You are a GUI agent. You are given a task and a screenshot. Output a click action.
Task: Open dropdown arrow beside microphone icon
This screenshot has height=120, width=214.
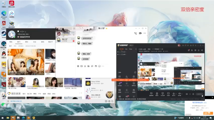click(176, 94)
